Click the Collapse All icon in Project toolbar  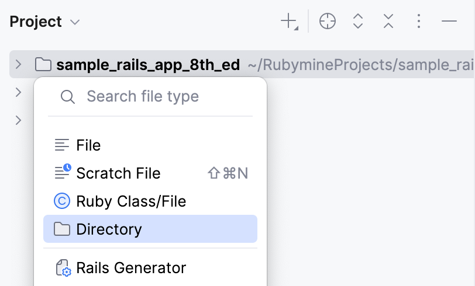coord(388,22)
